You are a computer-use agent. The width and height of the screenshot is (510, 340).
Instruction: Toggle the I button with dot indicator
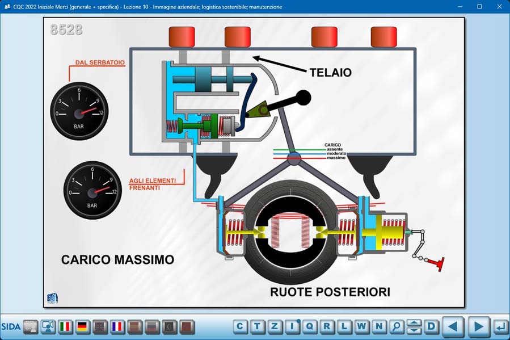pos(293,326)
